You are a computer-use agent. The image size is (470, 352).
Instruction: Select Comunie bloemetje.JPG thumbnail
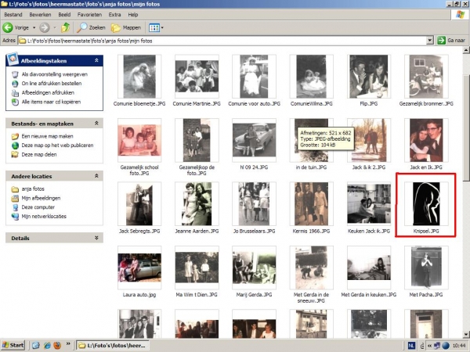139,77
